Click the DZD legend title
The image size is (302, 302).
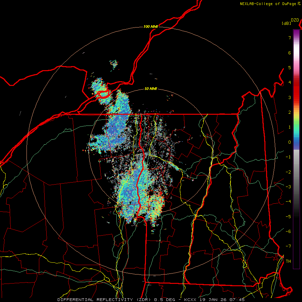tap(295, 20)
